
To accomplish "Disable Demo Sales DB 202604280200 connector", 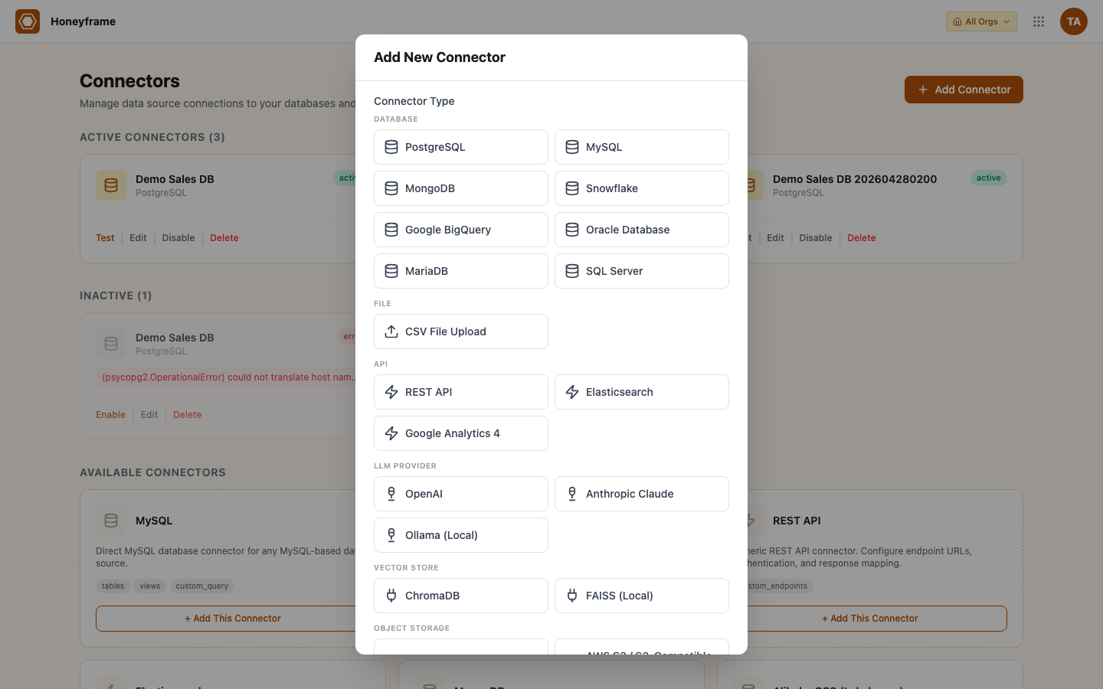I will pos(816,238).
